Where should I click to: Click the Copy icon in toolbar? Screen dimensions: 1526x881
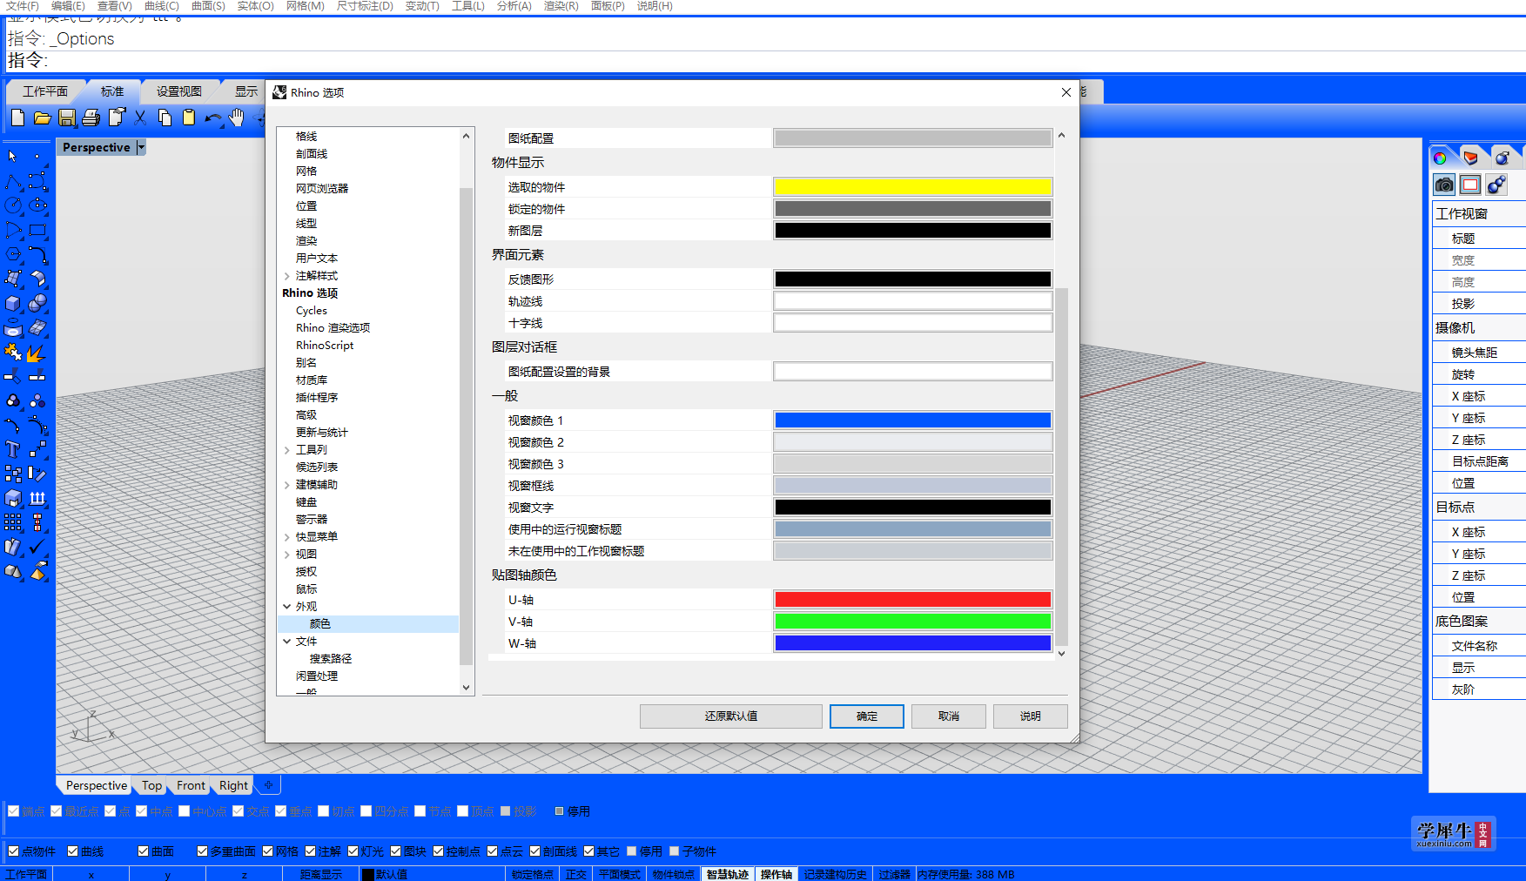tap(165, 118)
